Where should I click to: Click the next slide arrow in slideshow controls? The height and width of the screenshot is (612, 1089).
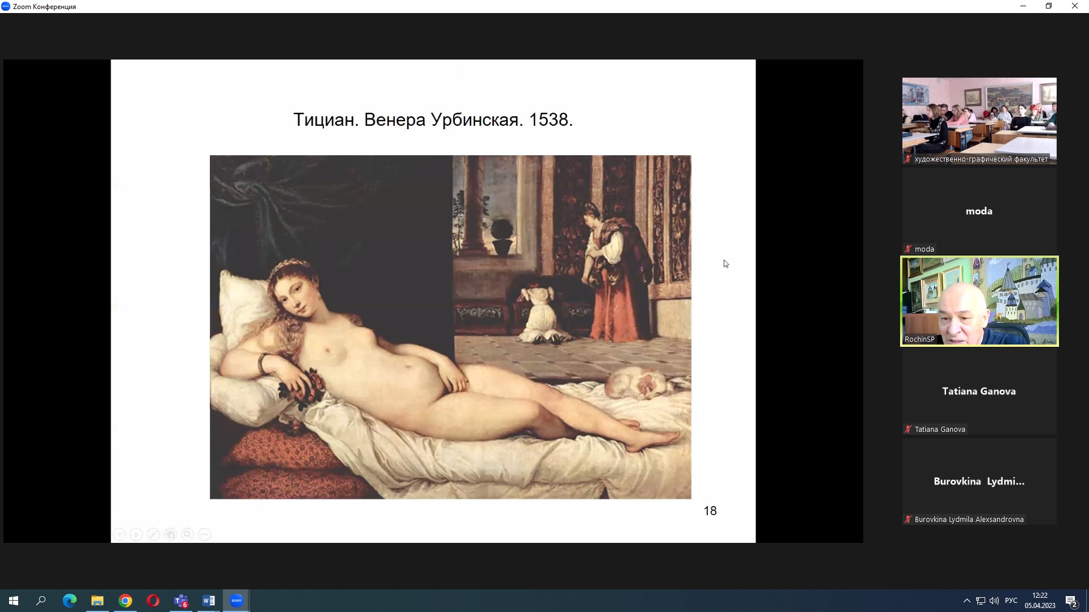click(137, 534)
